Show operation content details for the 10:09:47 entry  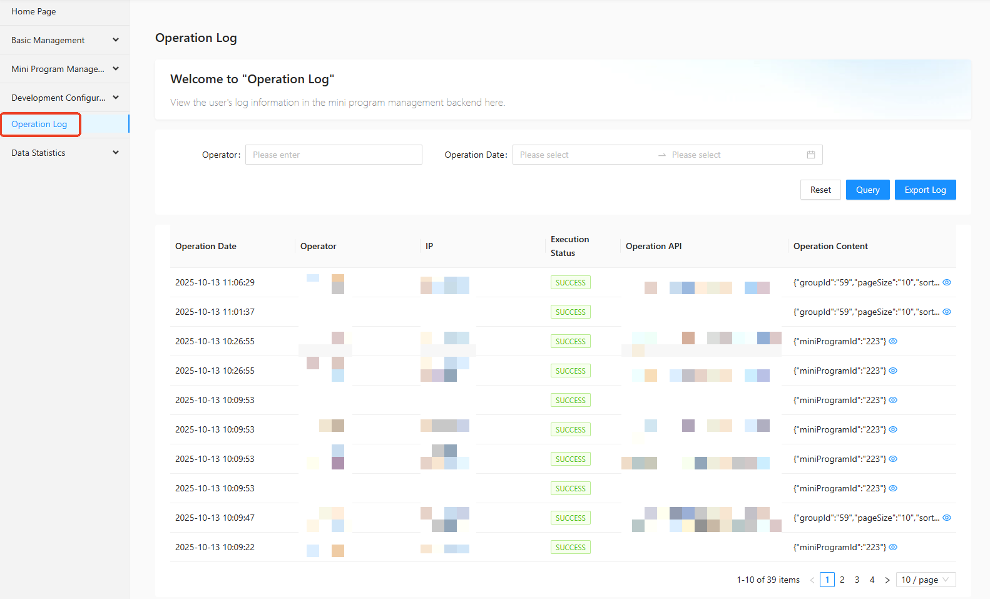(x=947, y=518)
